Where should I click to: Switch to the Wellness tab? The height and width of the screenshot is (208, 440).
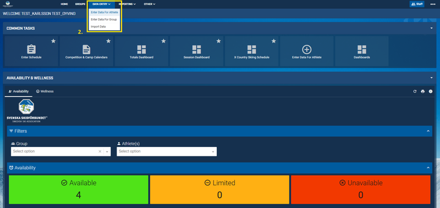[45, 92]
